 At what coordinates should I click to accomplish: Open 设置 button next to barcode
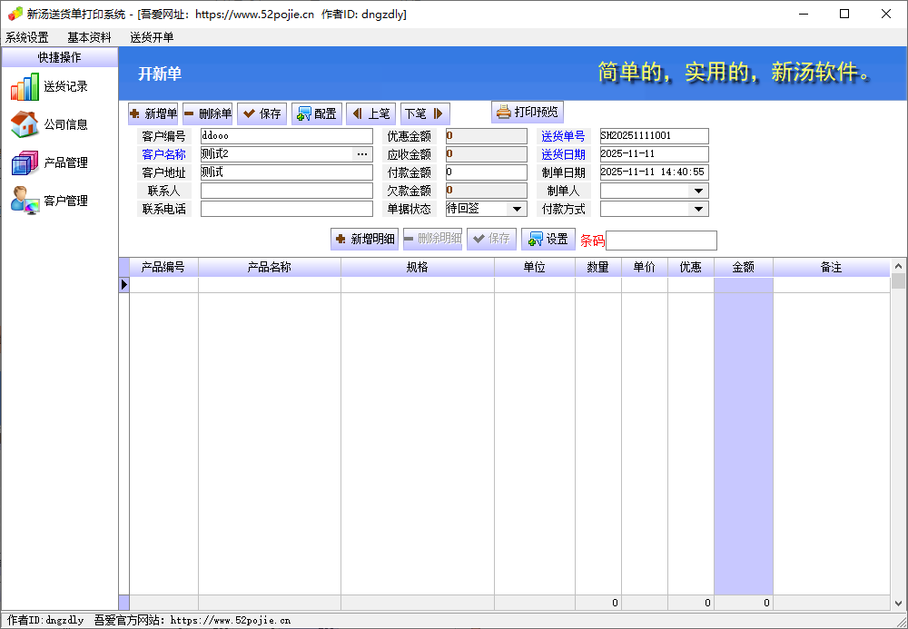(x=548, y=239)
